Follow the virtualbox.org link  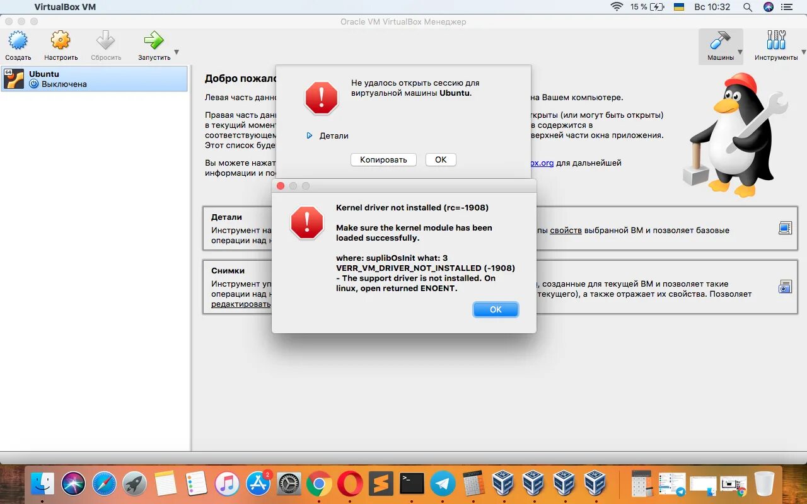541,163
